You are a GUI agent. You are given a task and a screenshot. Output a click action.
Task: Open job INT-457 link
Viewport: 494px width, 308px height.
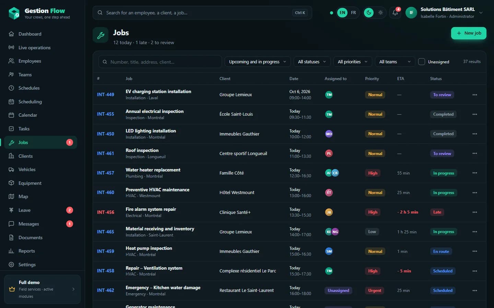[105, 173]
